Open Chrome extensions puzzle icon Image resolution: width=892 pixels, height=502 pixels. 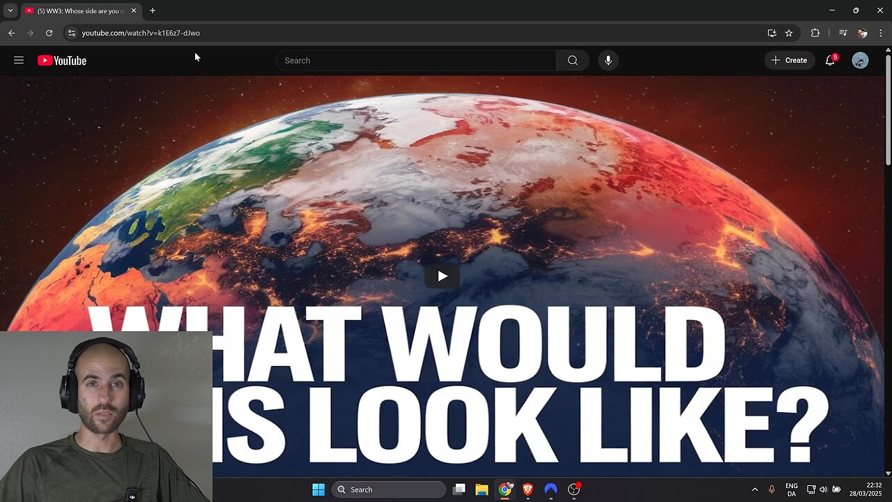[815, 33]
